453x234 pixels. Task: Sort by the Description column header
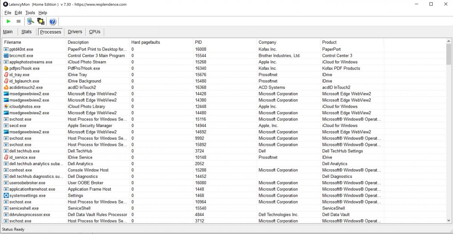(x=98, y=42)
